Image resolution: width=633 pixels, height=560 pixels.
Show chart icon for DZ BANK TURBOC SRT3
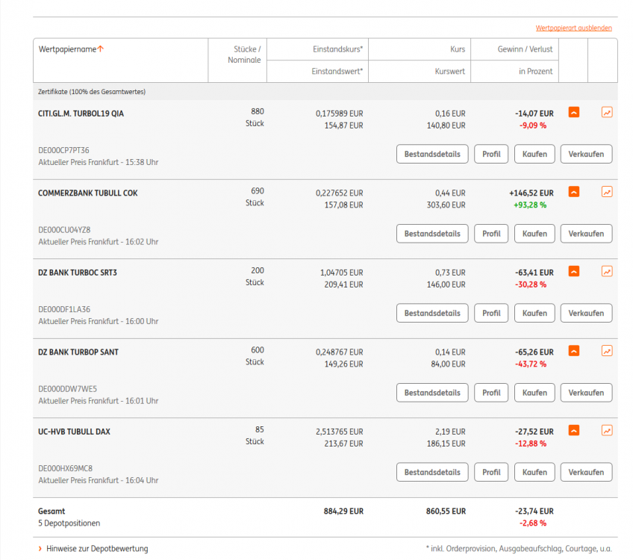(607, 272)
